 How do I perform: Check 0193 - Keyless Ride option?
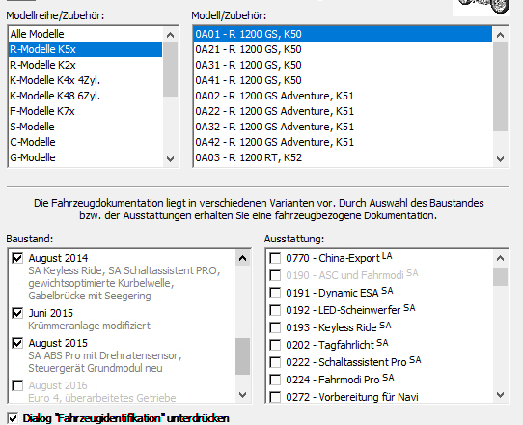[275, 327]
